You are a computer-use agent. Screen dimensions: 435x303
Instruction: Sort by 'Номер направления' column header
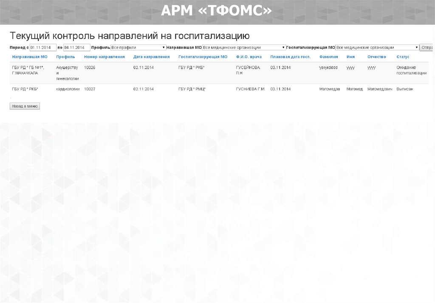105,57
